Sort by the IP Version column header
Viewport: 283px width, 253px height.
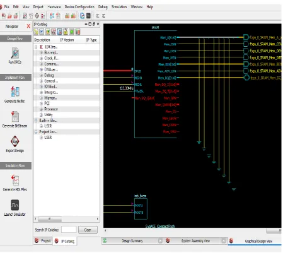click(x=67, y=40)
